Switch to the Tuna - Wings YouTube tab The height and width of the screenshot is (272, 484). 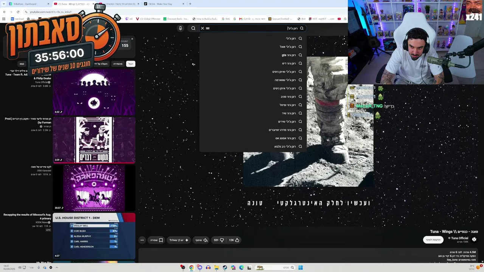(74, 4)
